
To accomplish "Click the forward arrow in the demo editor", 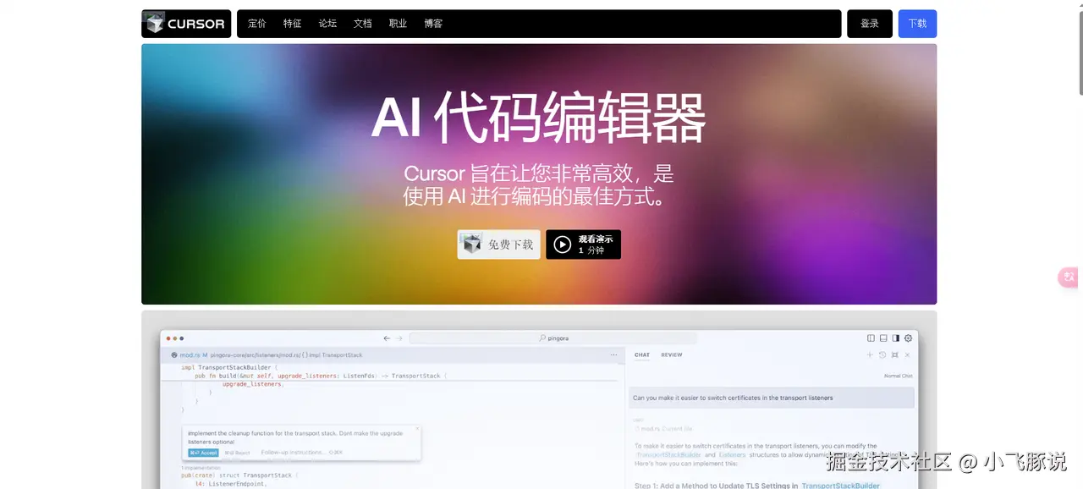I will coord(399,338).
